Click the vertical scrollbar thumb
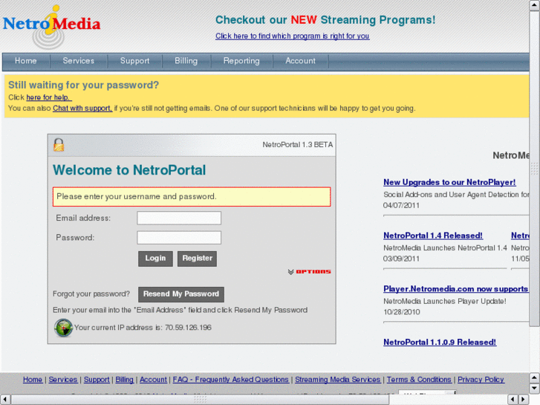 535,168
